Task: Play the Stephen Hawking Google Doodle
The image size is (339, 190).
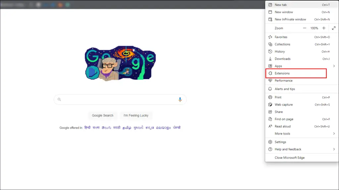Action: [x=92, y=72]
